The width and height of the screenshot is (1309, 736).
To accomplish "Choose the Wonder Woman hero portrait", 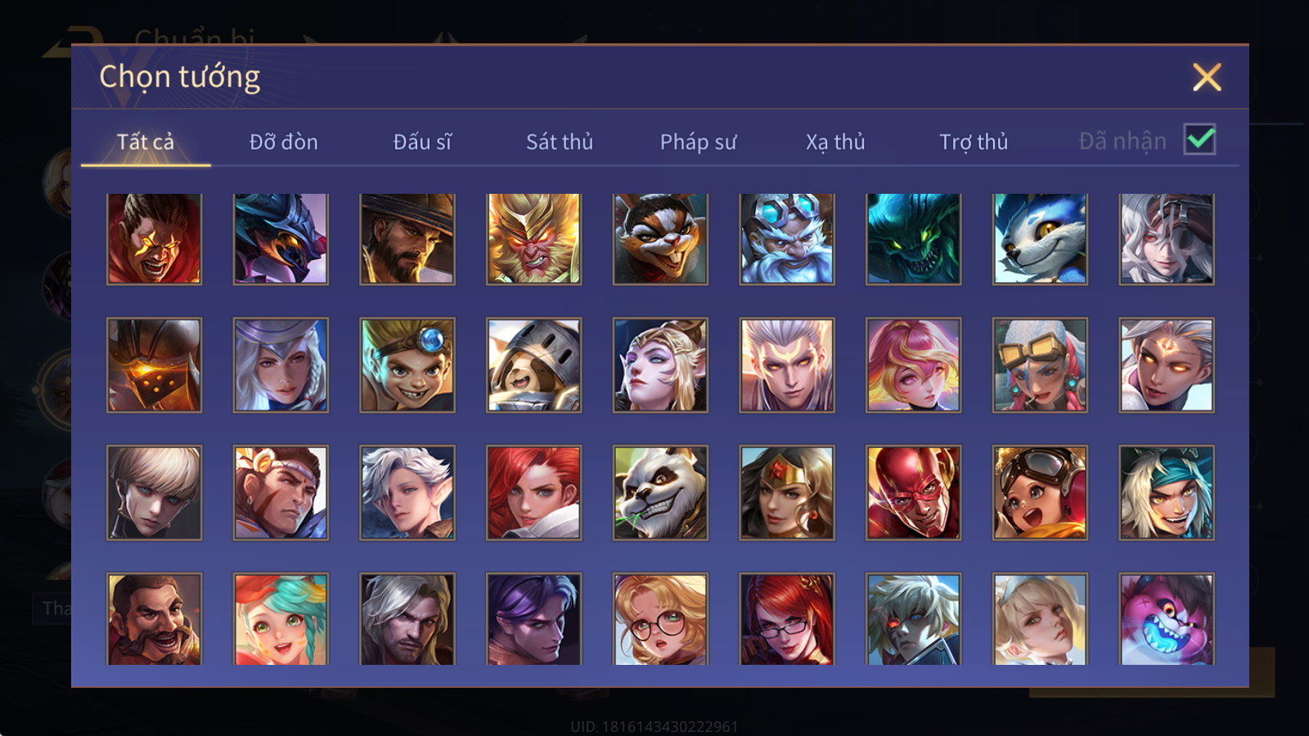I will tap(787, 493).
